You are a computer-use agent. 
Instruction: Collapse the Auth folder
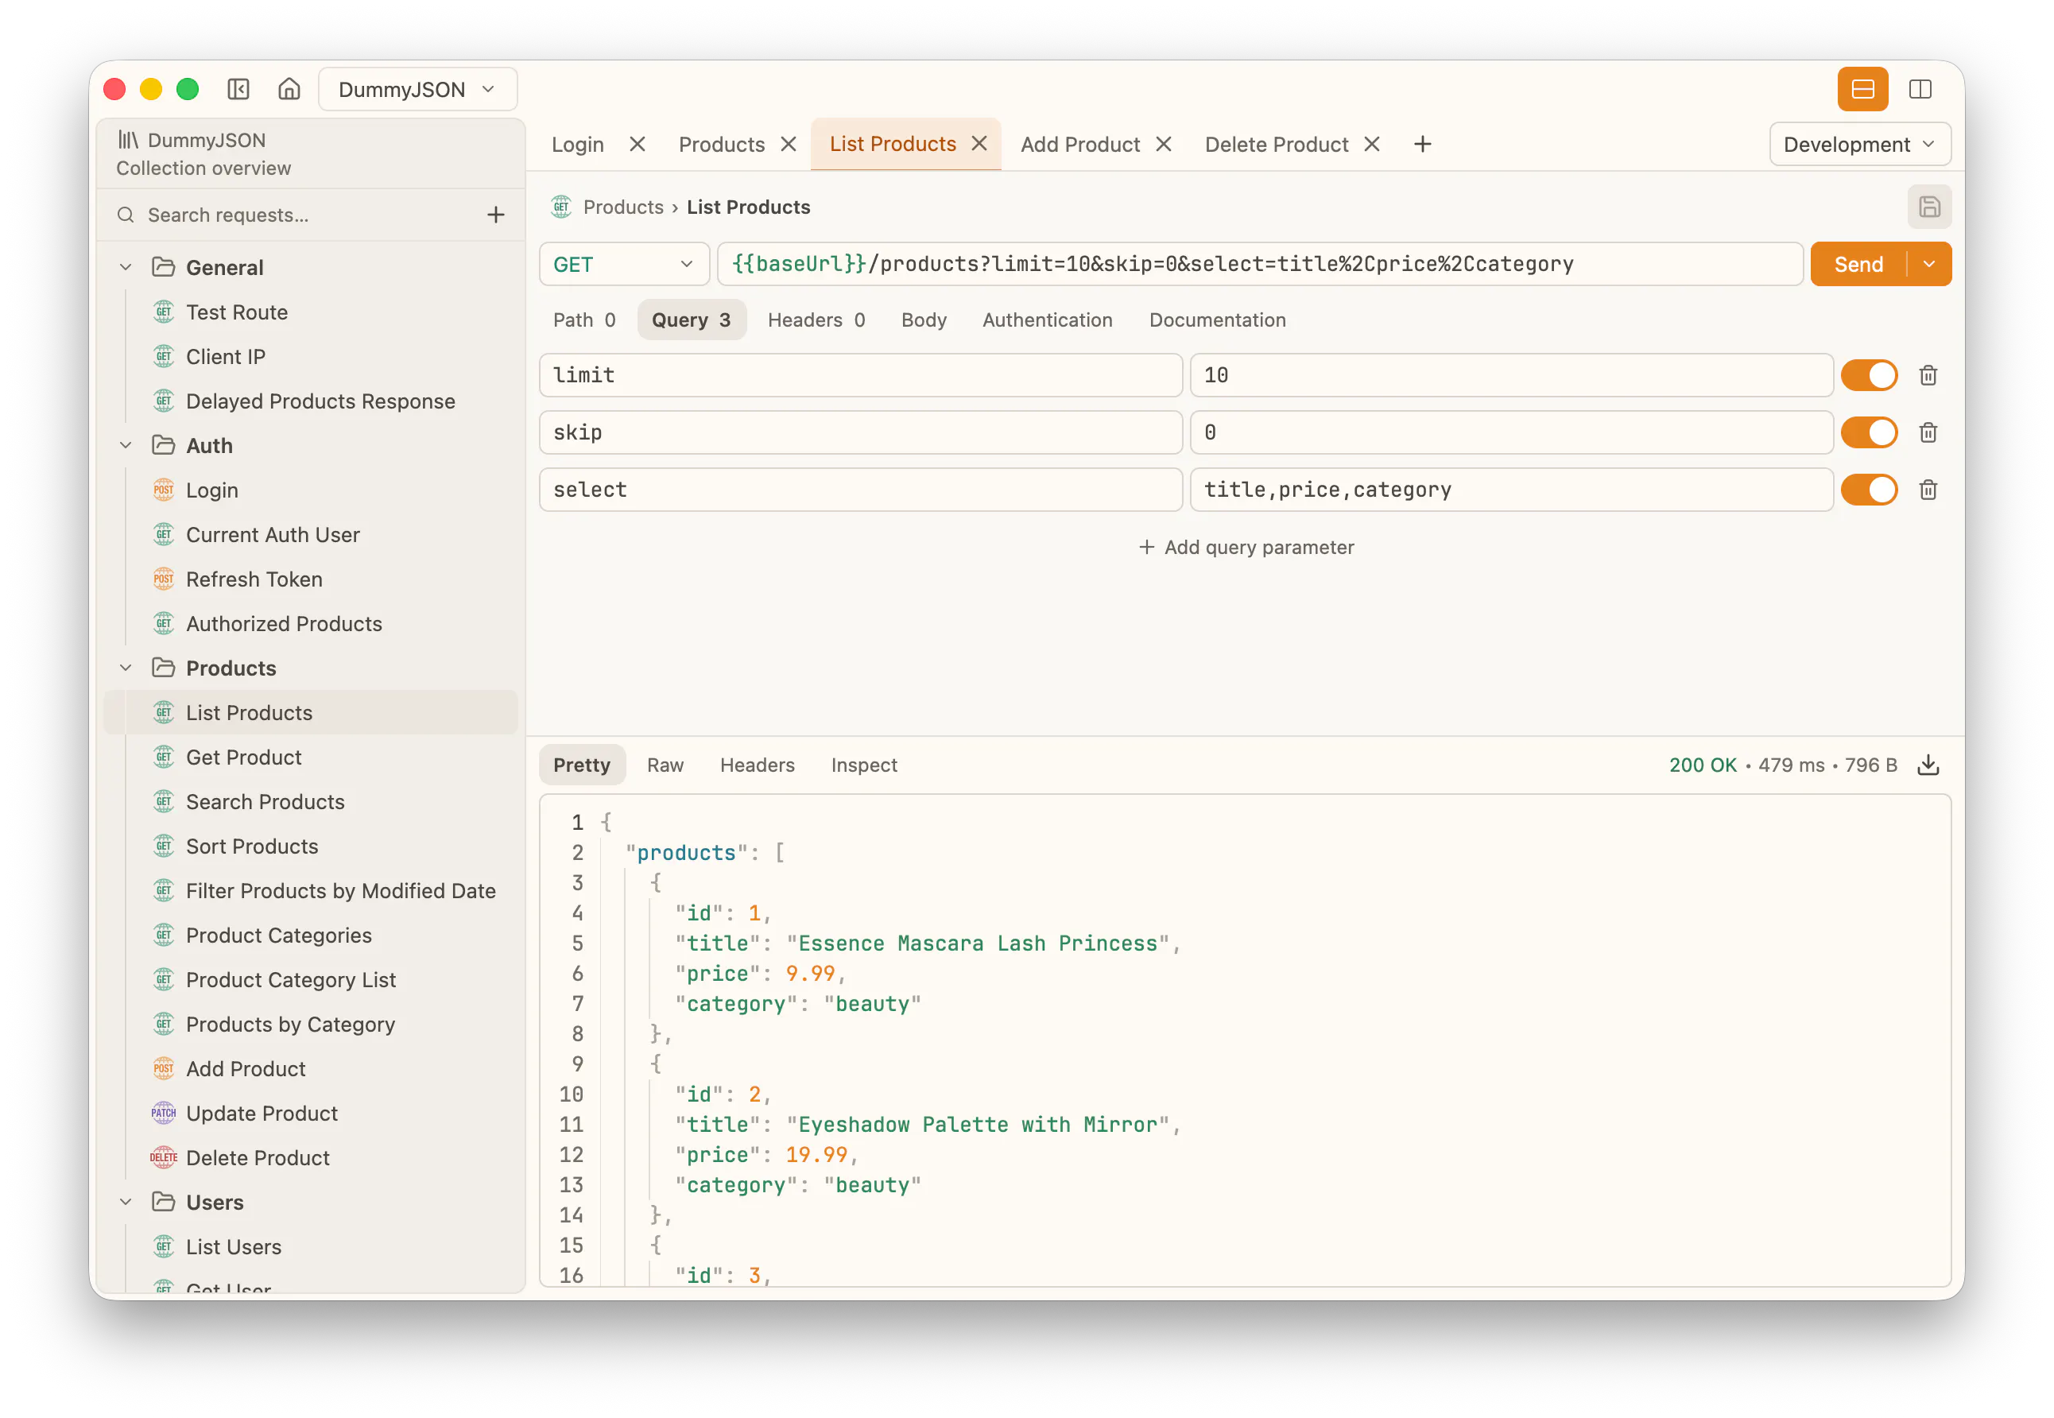click(x=126, y=445)
